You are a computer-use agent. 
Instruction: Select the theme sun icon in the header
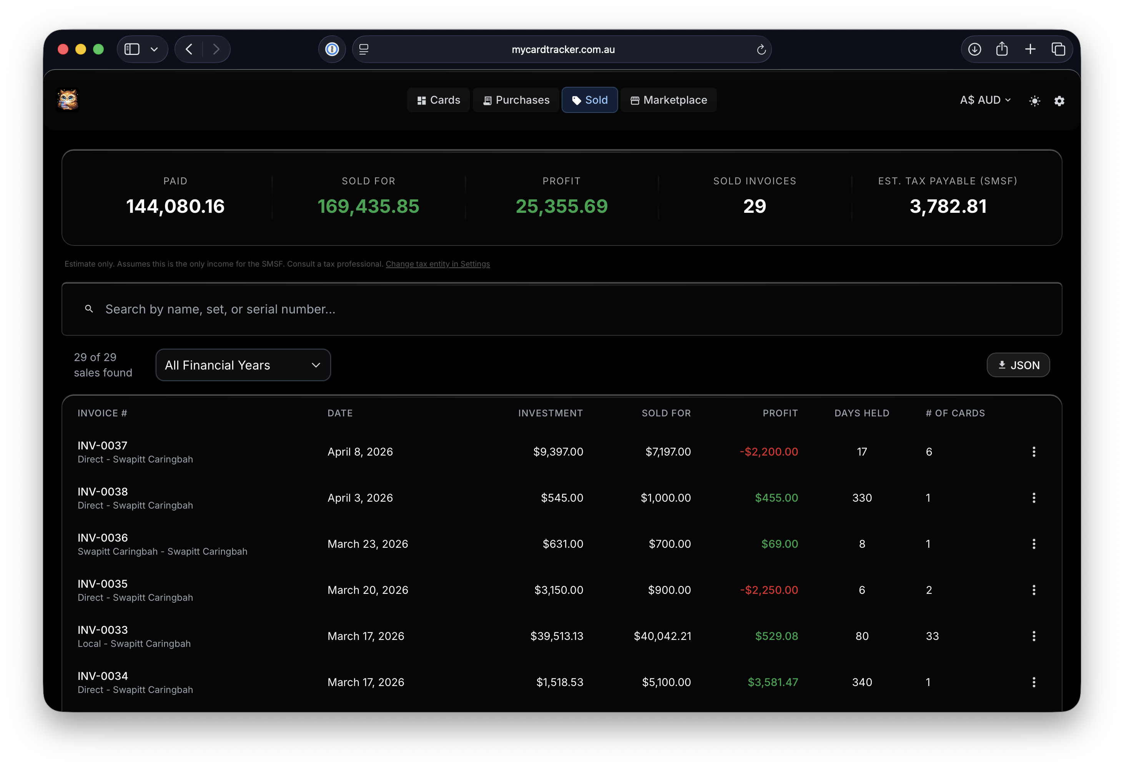[x=1034, y=101]
